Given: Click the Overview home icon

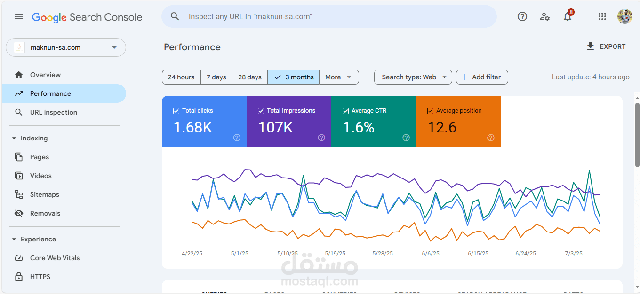Looking at the screenshot, I should point(19,75).
